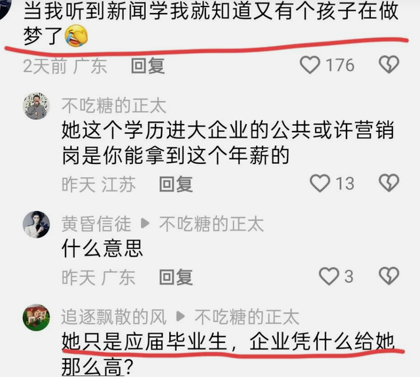Tap reply target 不吃糖的正太 after 黄昏信徒
This screenshot has width=420, height=377.
[x=211, y=224]
